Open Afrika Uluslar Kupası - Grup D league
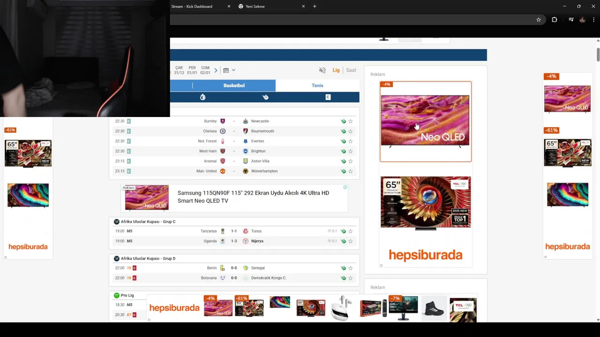 click(148, 258)
